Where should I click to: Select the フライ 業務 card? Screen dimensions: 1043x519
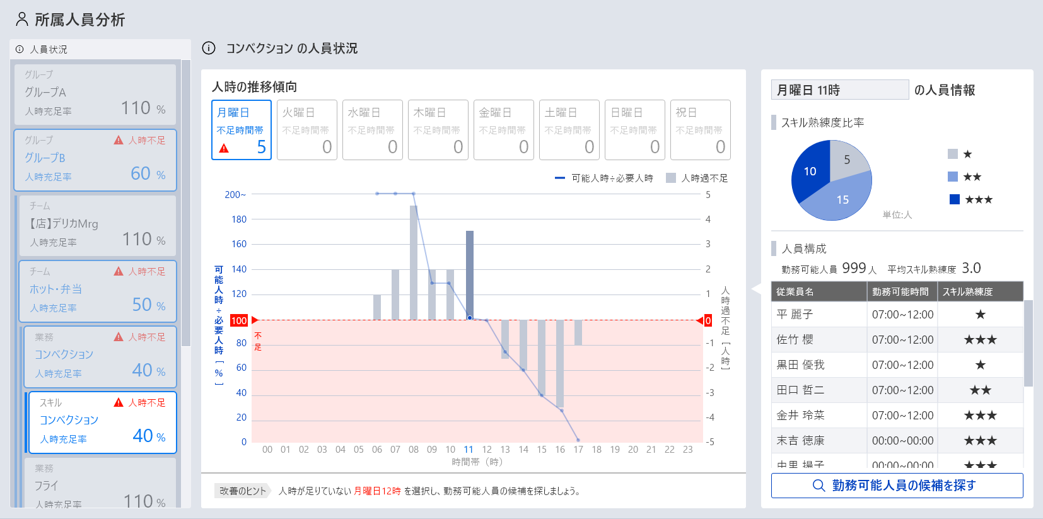tap(100, 482)
